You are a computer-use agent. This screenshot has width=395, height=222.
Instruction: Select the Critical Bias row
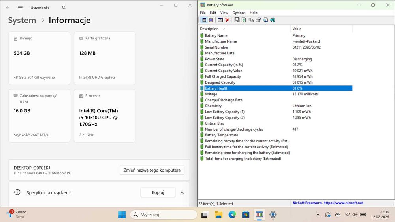point(276,123)
